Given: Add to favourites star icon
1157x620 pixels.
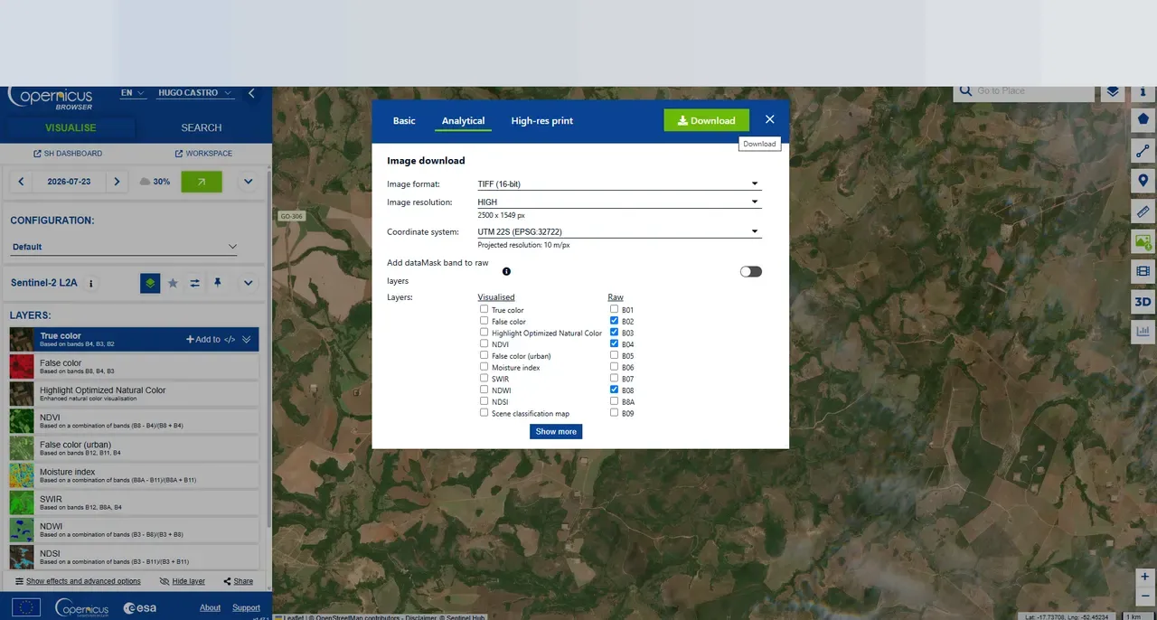Looking at the screenshot, I should point(173,283).
